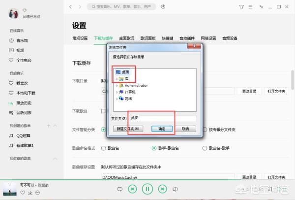Viewport: 295px width, 200px height.
Task: Select Administrator folder in tree
Action: [x=133, y=85]
